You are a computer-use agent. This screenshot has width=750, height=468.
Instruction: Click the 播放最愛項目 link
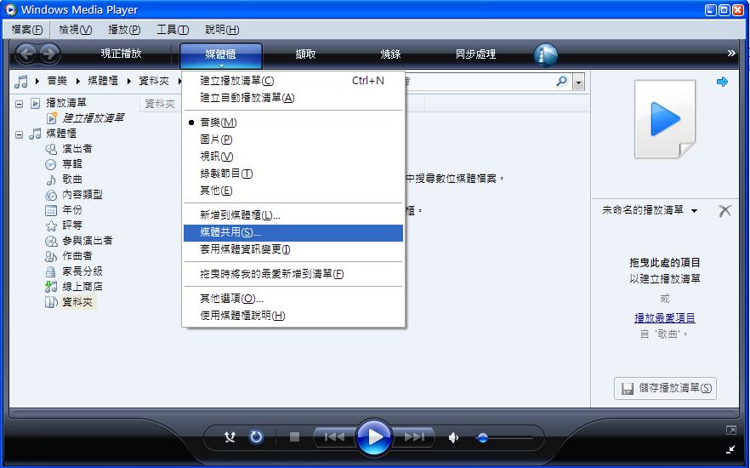pos(664,317)
